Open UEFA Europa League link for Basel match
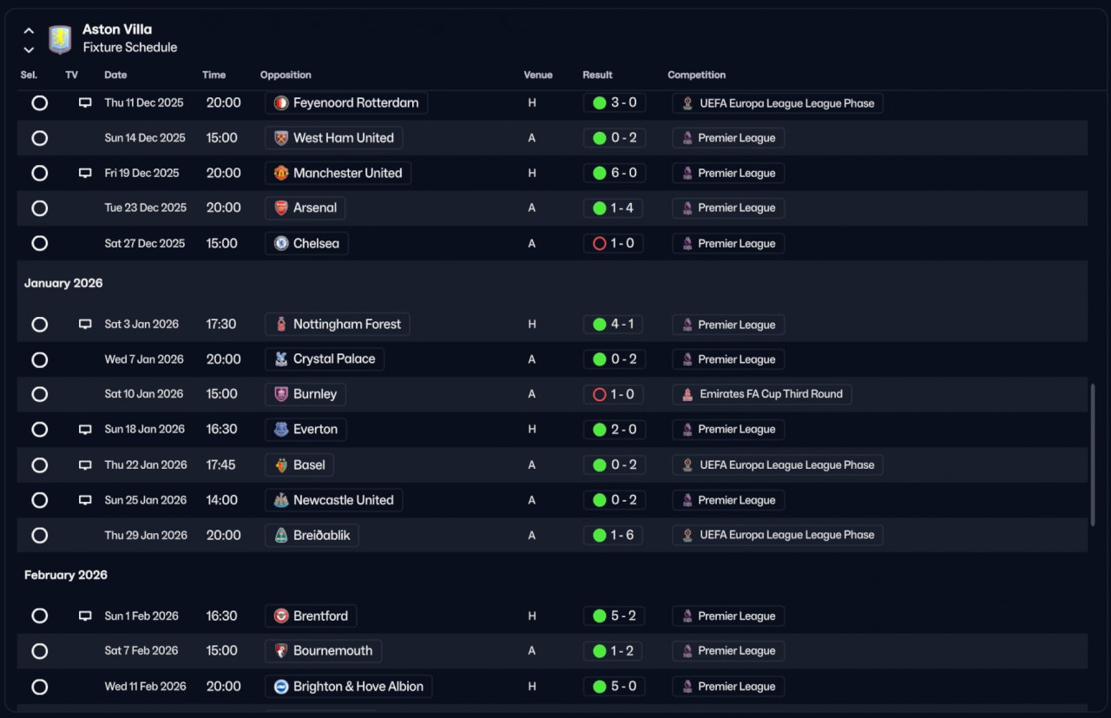The height and width of the screenshot is (718, 1111). click(786, 464)
